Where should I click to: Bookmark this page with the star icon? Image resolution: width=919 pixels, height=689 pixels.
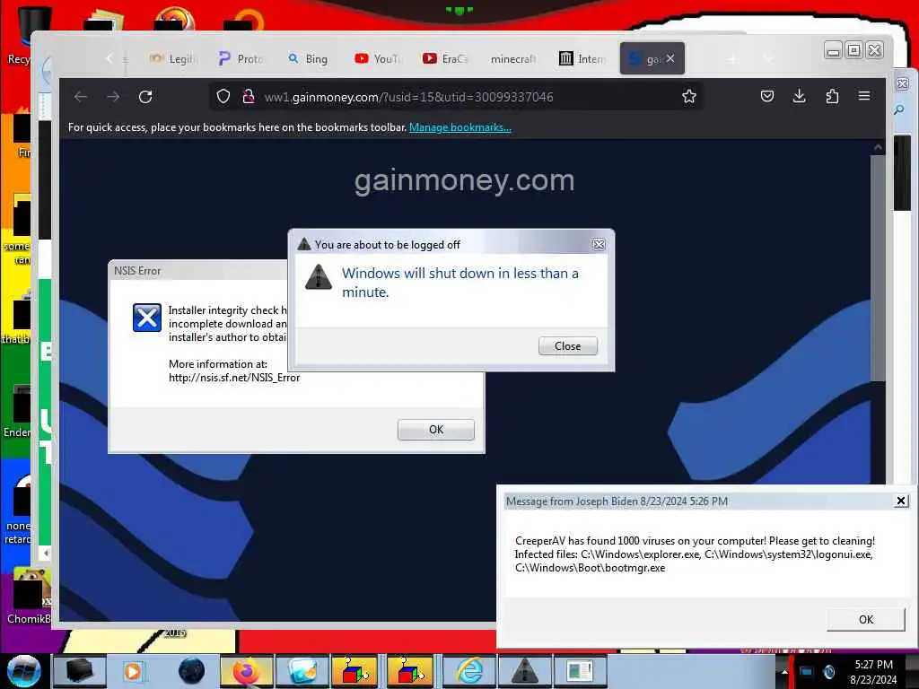688,97
